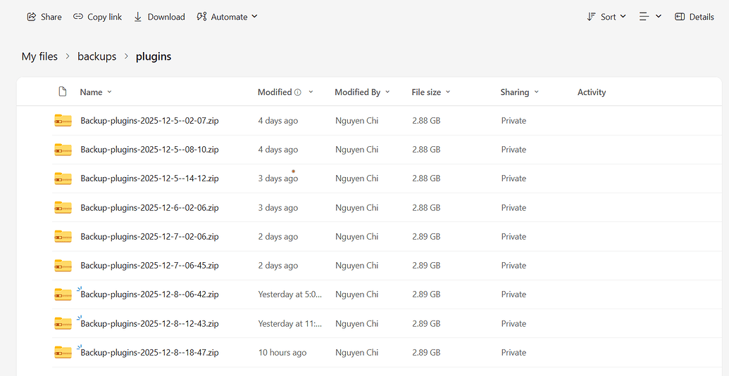Click zip icon of Backup-plugins-2025-12-5--02-07.zip
Screen dimensions: 729x376
coord(63,121)
